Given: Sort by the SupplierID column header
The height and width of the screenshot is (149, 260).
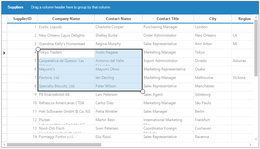Looking at the screenshot, I should point(22,19).
